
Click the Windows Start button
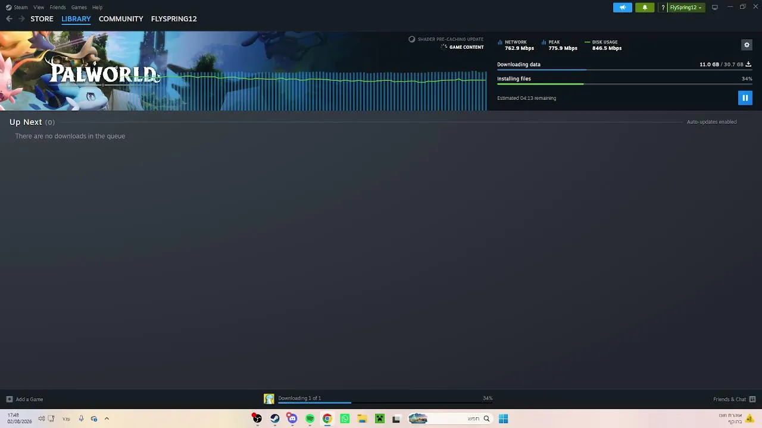(x=503, y=418)
